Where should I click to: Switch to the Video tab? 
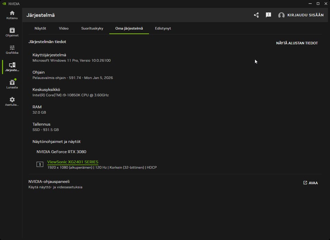(x=64, y=28)
